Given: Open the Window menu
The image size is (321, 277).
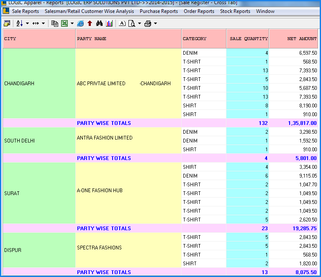Looking at the screenshot, I should [265, 11].
